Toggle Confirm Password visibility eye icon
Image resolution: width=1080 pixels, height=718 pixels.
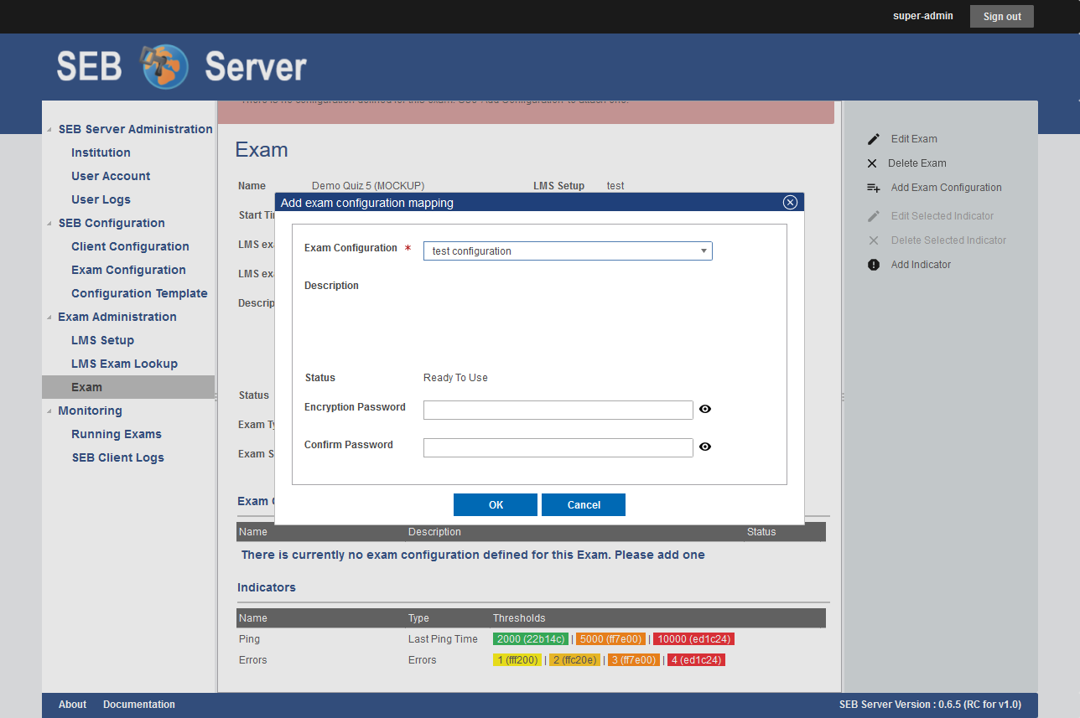pos(705,447)
